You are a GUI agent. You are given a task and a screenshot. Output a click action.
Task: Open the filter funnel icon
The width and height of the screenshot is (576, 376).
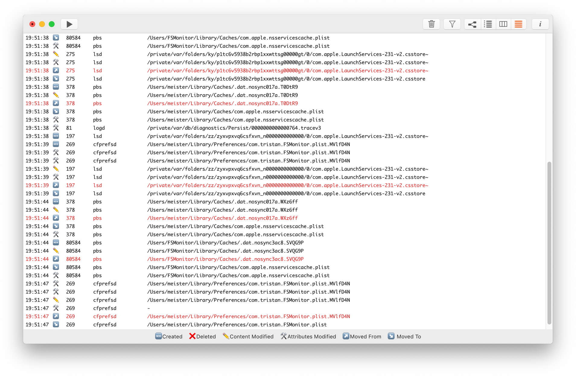pyautogui.click(x=452, y=24)
